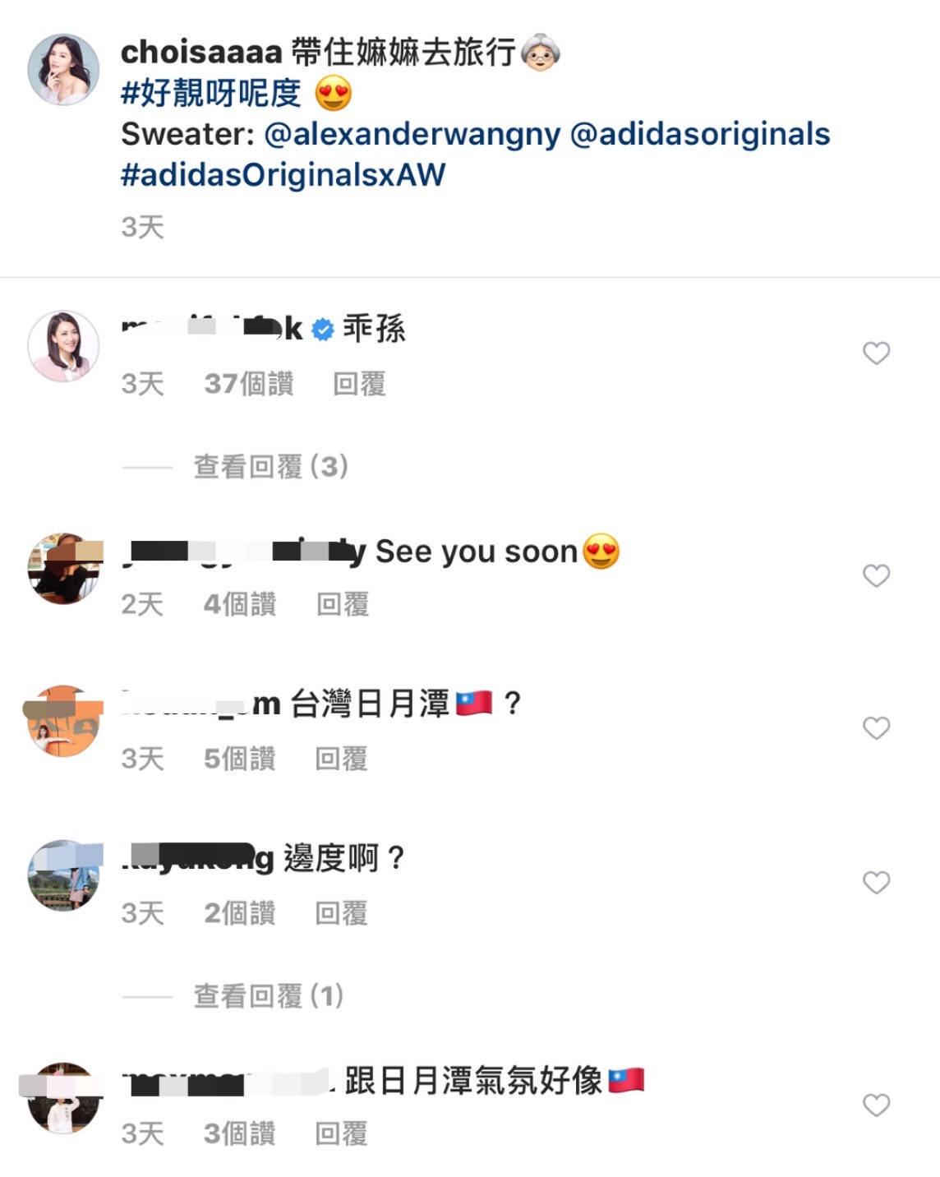Screen dimensions: 940x1177
Task: Open the choisaaaa username link
Action: 201,53
